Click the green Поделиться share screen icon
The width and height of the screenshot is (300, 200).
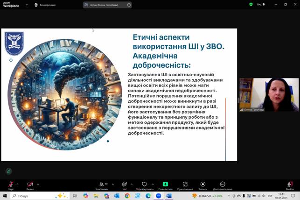165,185
